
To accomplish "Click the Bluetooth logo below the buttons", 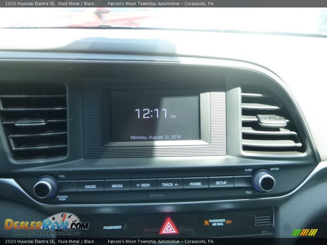I will click(x=157, y=195).
